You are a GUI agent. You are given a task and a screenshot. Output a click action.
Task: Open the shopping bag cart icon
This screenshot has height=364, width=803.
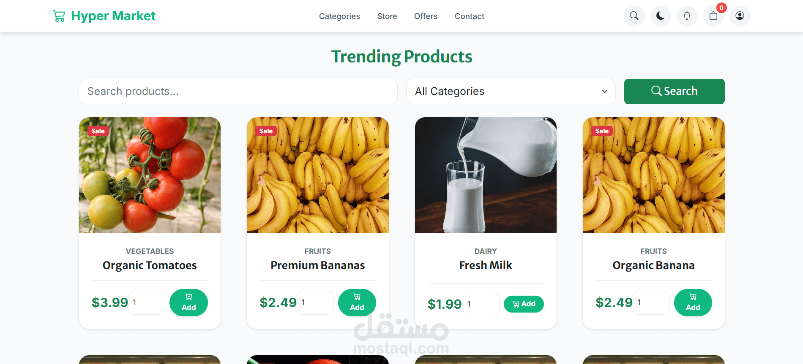pyautogui.click(x=713, y=16)
